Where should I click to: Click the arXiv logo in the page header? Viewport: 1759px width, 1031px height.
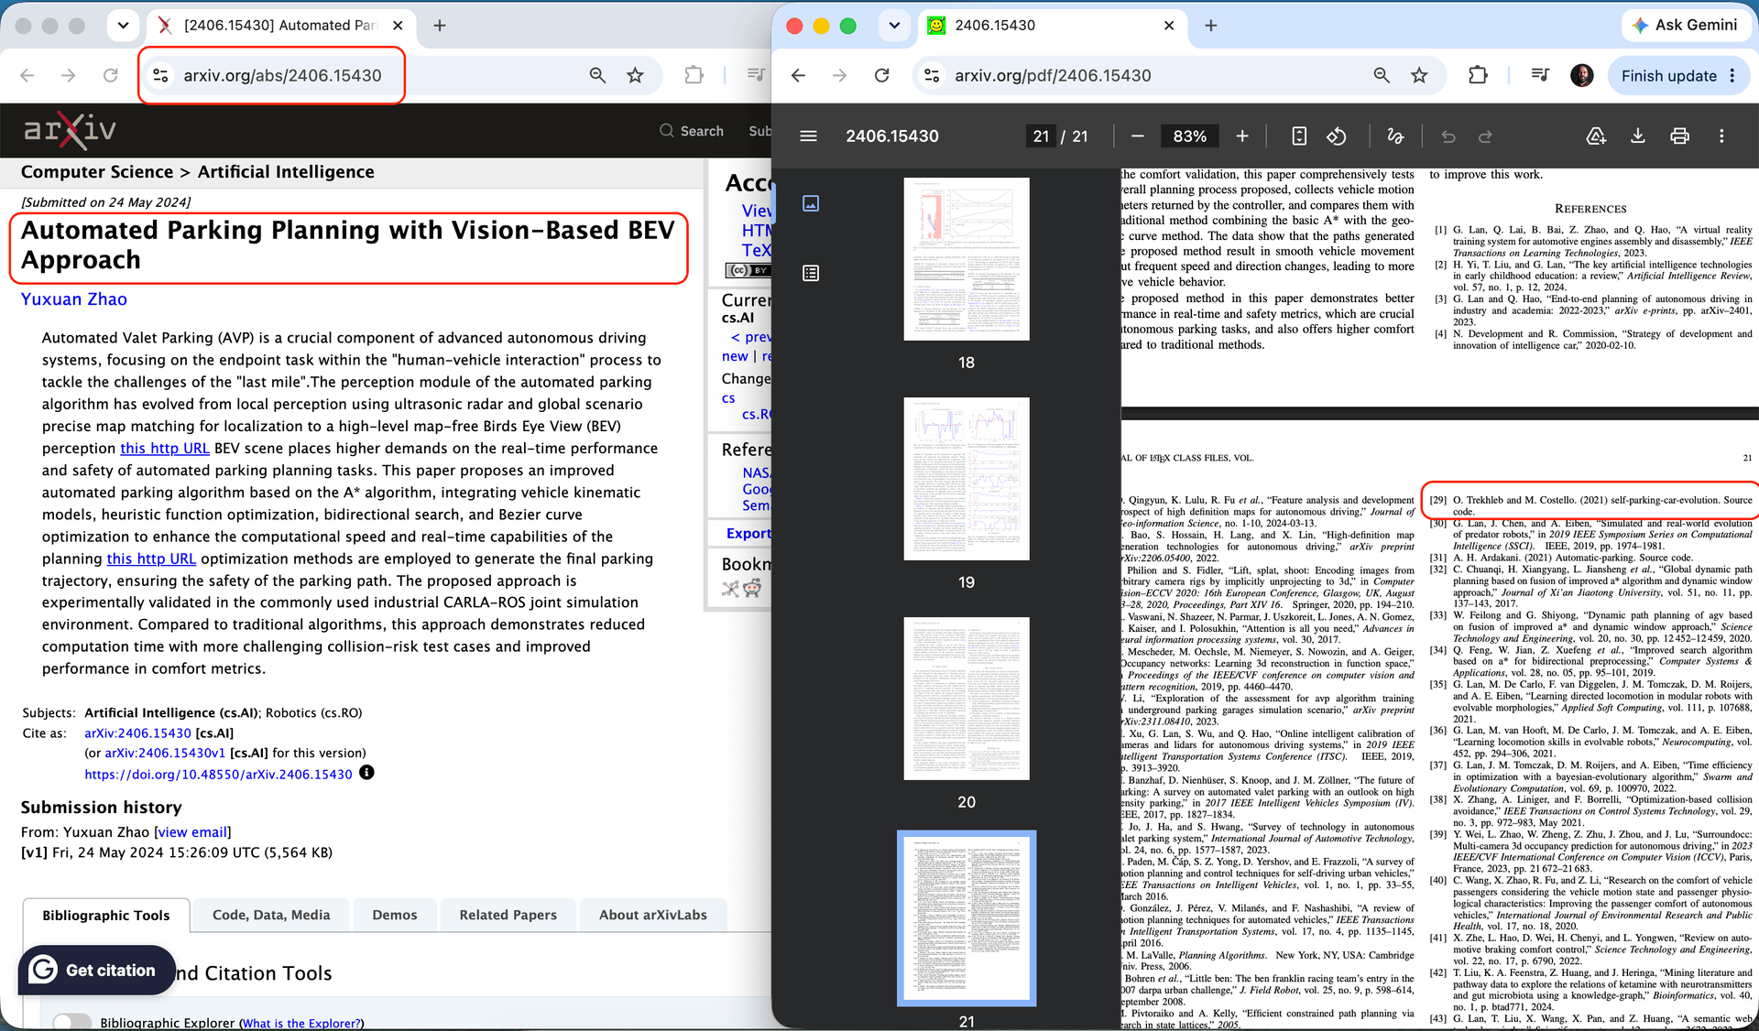tap(70, 130)
